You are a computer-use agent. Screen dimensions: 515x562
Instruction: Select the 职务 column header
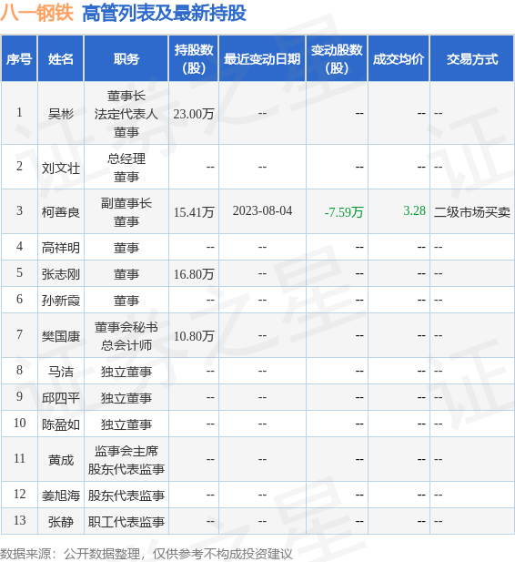point(126,59)
